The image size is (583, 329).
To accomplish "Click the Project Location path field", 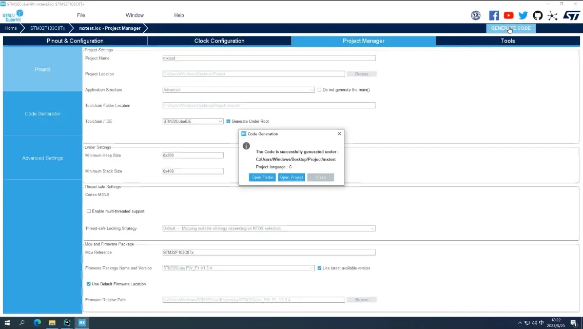I will (x=254, y=74).
